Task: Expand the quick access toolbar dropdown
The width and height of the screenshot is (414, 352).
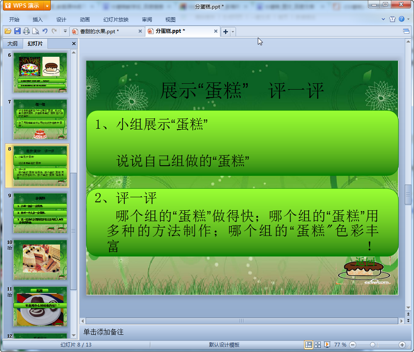Action: tap(65, 31)
